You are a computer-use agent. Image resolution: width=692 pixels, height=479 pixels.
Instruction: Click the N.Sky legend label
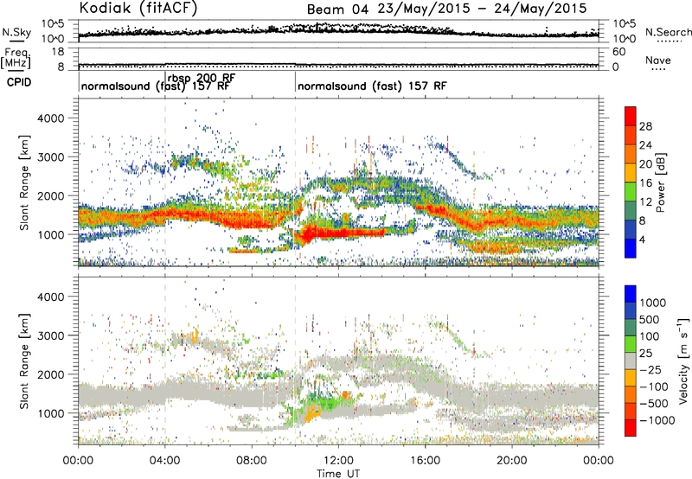click(16, 32)
